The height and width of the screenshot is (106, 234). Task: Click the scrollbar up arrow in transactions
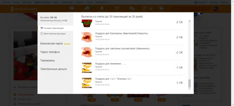190,21
